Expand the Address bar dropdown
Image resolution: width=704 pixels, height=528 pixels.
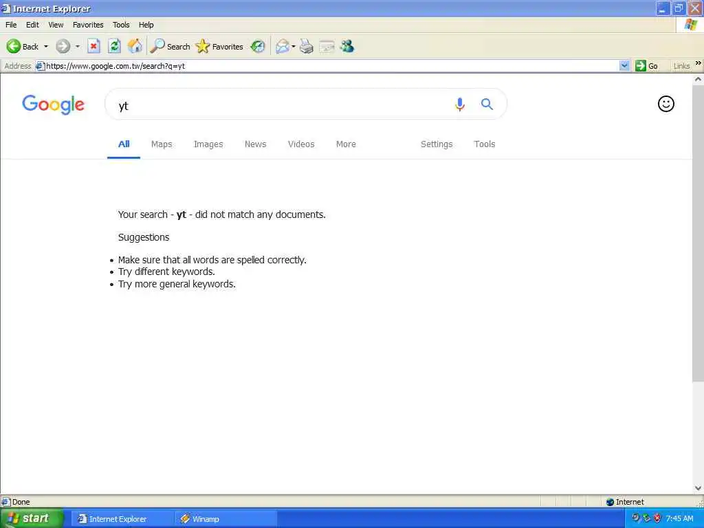(624, 66)
